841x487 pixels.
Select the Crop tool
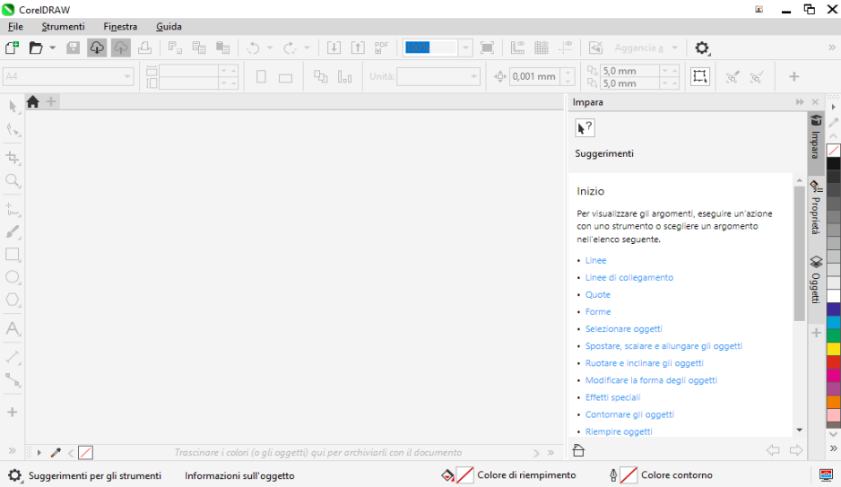coord(13,158)
